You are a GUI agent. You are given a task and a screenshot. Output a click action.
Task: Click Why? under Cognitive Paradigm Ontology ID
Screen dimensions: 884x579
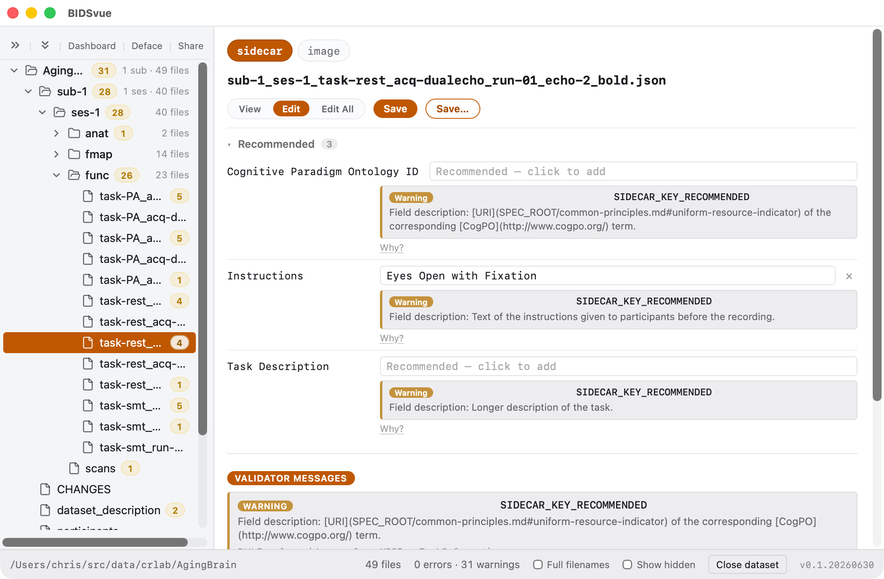pyautogui.click(x=392, y=248)
